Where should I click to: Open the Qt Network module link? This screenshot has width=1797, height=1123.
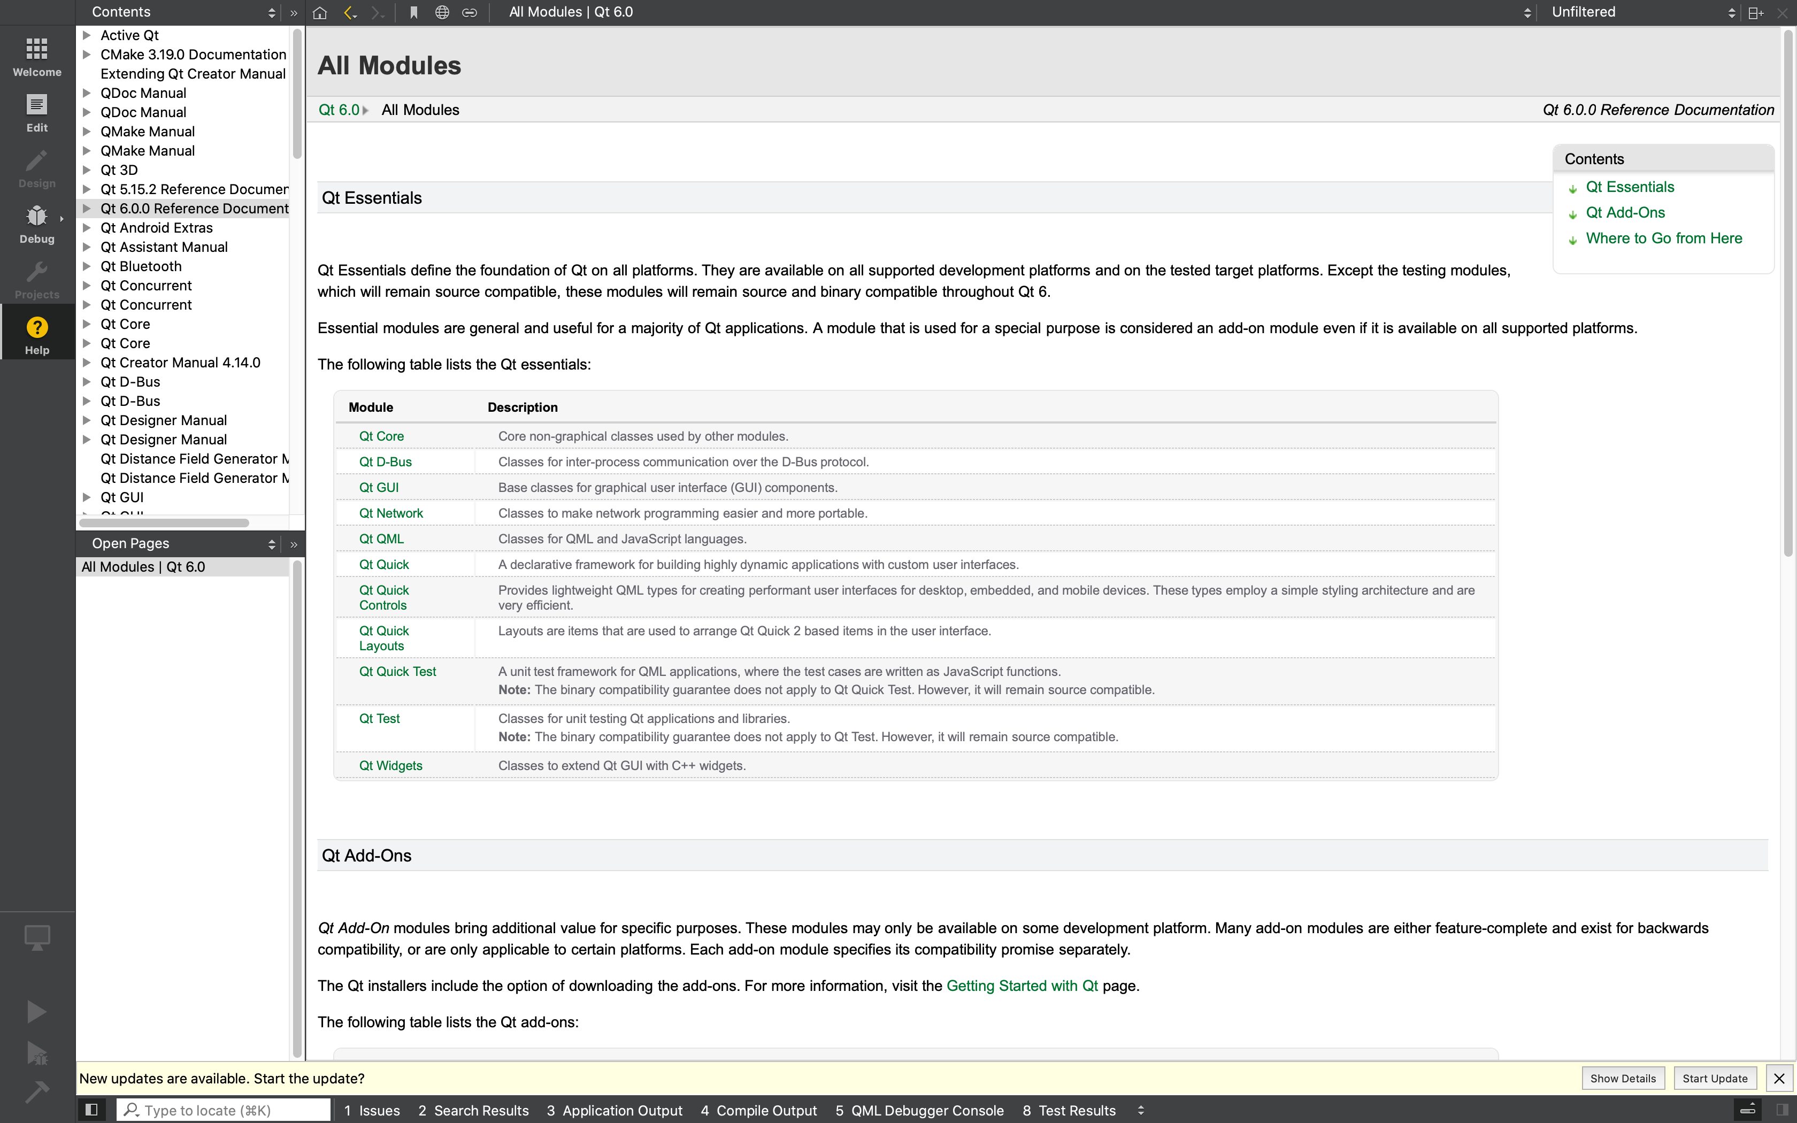390,513
